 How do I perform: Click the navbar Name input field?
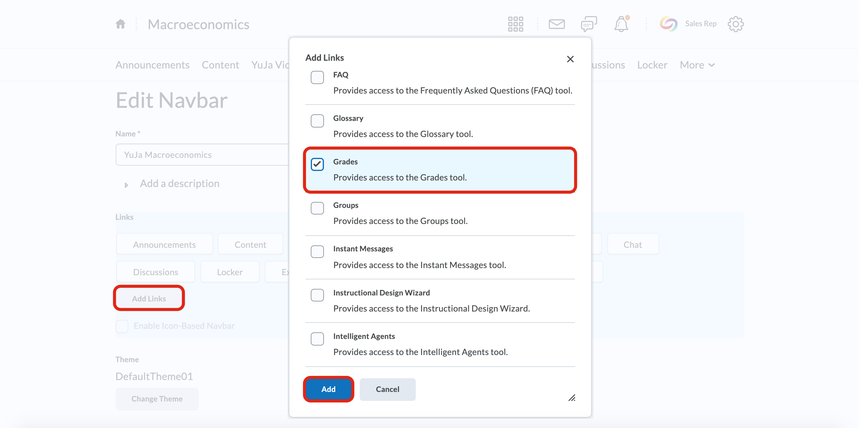tap(200, 155)
